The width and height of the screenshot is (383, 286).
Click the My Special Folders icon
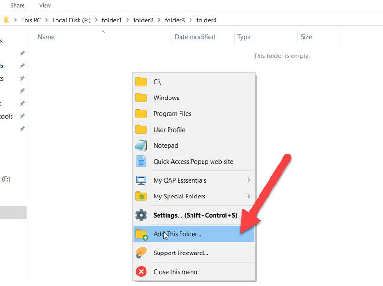pyautogui.click(x=141, y=196)
